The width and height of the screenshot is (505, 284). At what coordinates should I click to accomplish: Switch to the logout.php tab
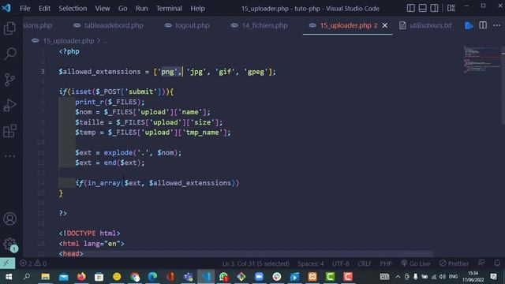point(187,25)
